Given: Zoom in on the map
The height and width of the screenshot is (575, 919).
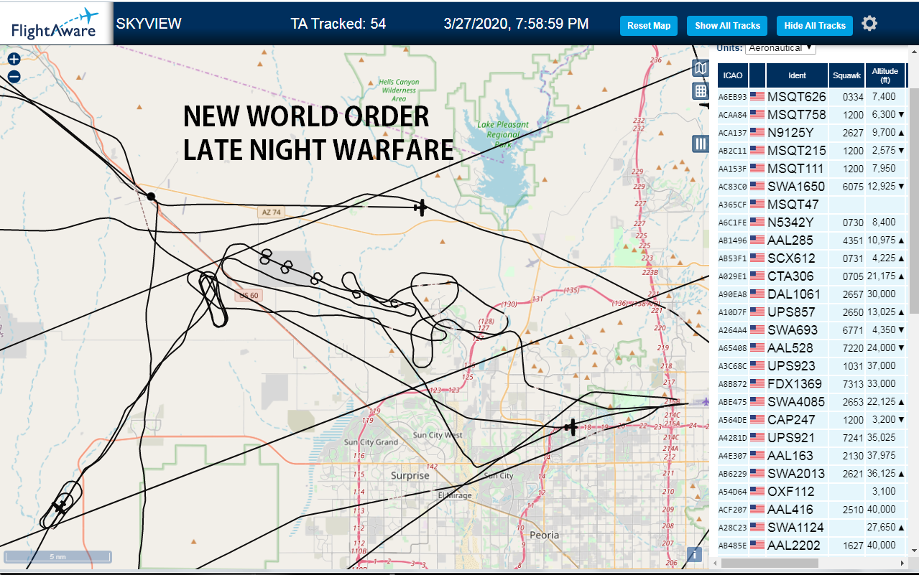Looking at the screenshot, I should [x=14, y=60].
